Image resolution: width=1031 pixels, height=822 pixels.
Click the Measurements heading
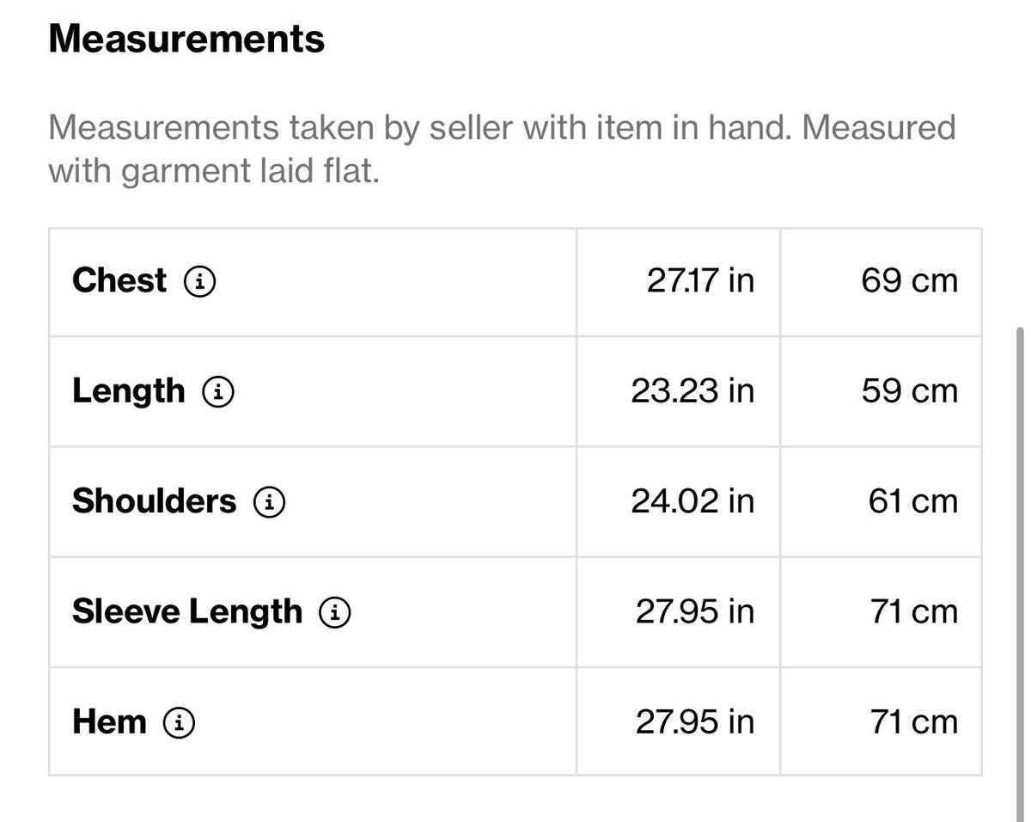[186, 40]
